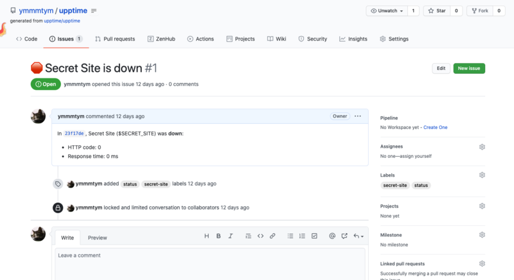The image size is (514, 280).
Task: Insert code formatting
Action: click(260, 236)
